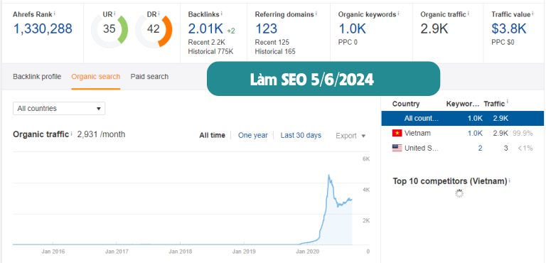Open the 123 referring domains link
This screenshot has width=546, height=263.
click(266, 29)
